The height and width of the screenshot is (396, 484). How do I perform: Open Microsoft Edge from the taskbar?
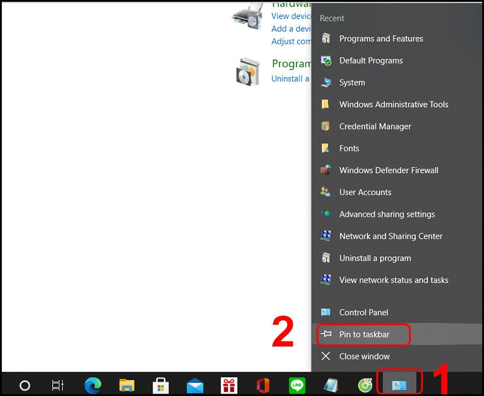(x=92, y=385)
